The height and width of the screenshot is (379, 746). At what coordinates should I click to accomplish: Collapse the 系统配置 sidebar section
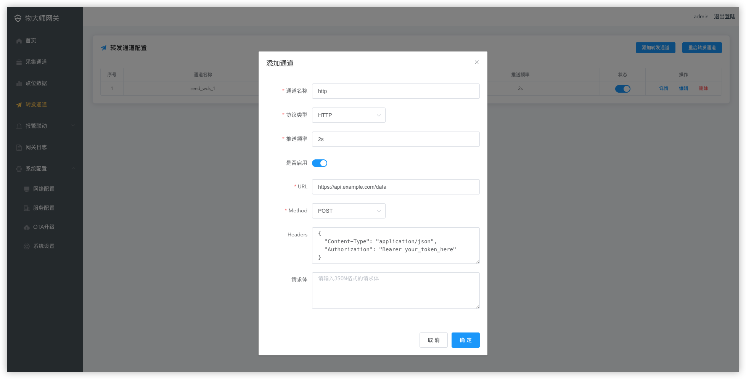click(73, 169)
